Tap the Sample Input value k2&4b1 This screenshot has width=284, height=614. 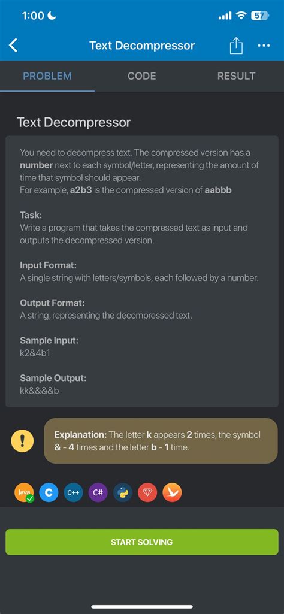point(35,353)
